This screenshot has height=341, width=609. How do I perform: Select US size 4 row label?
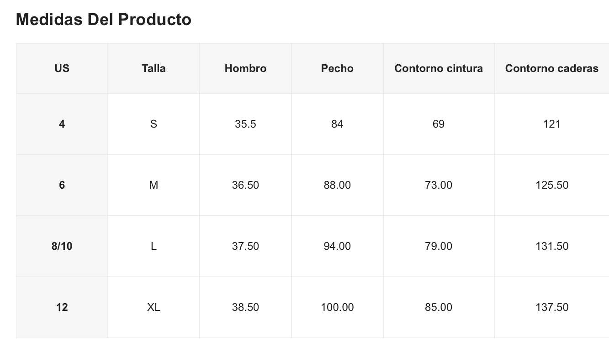coord(62,124)
